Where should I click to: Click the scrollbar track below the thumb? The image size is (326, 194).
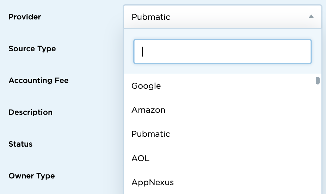[318, 141]
